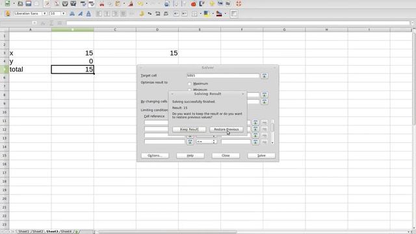The height and width of the screenshot is (234, 416).
Task: Click the Insert Chart icon
Action: tap(194, 4)
